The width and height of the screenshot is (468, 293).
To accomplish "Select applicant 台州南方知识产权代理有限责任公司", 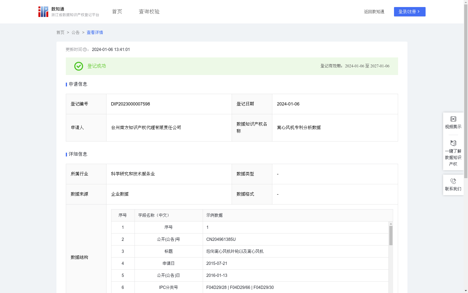I will pos(146,128).
